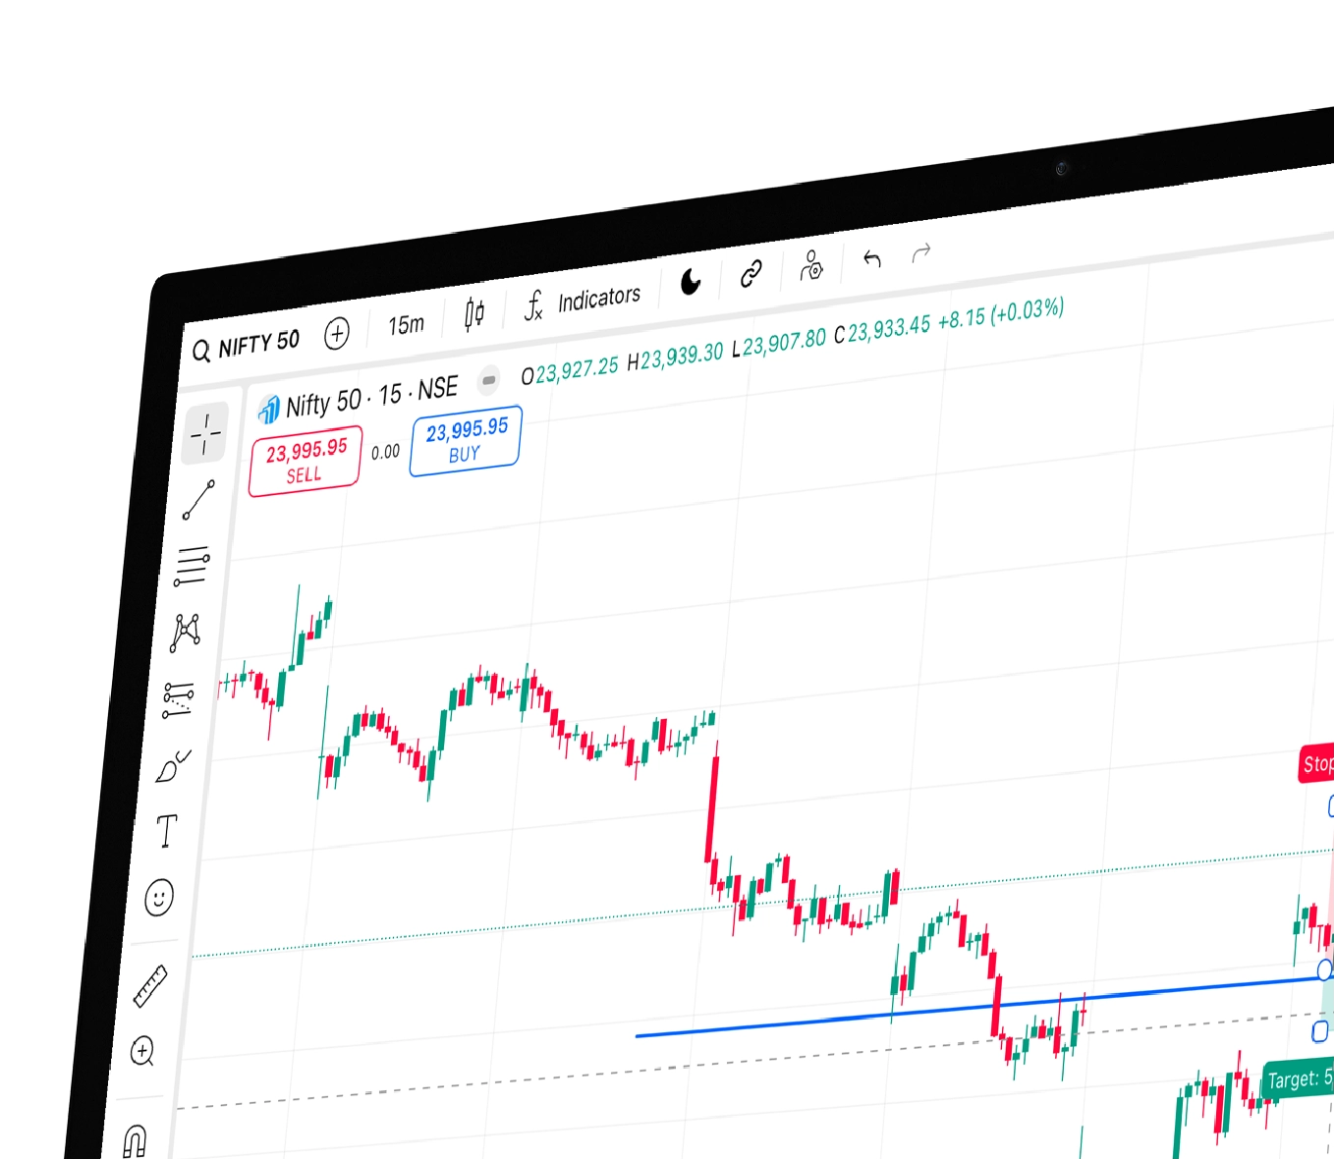Activate the zoom in tool
The height and width of the screenshot is (1160, 1335).
pyautogui.click(x=142, y=1051)
